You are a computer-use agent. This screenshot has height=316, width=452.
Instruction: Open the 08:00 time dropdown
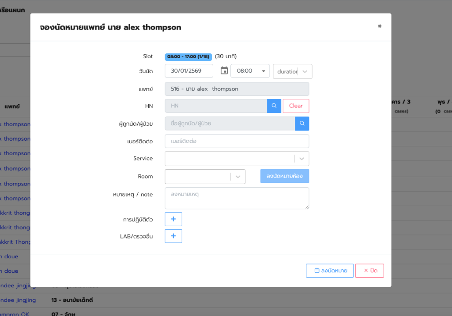(250, 71)
